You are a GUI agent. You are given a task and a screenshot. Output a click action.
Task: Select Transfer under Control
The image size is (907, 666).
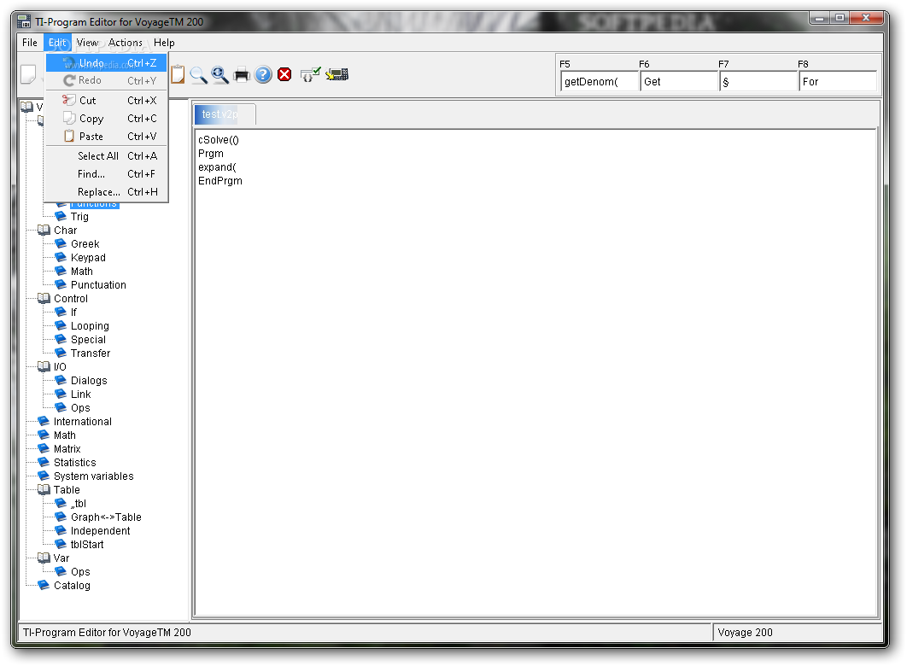pyautogui.click(x=91, y=353)
